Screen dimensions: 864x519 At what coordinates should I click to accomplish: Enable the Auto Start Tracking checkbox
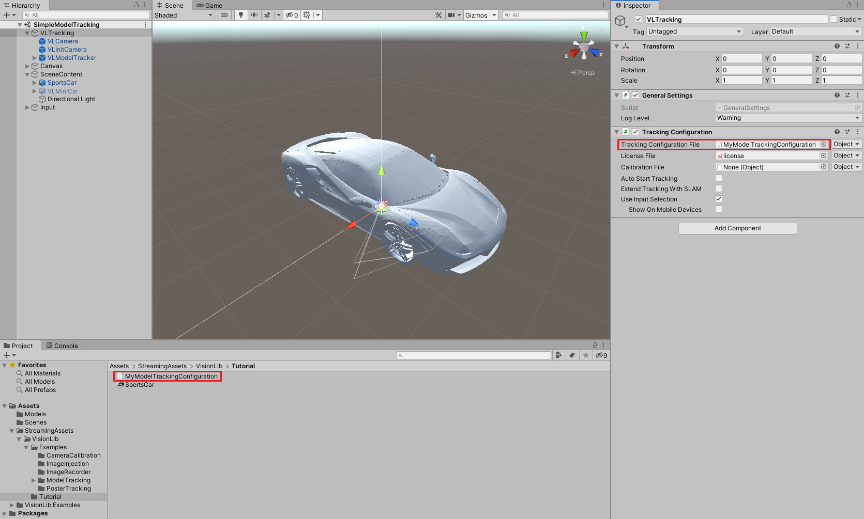[719, 178]
